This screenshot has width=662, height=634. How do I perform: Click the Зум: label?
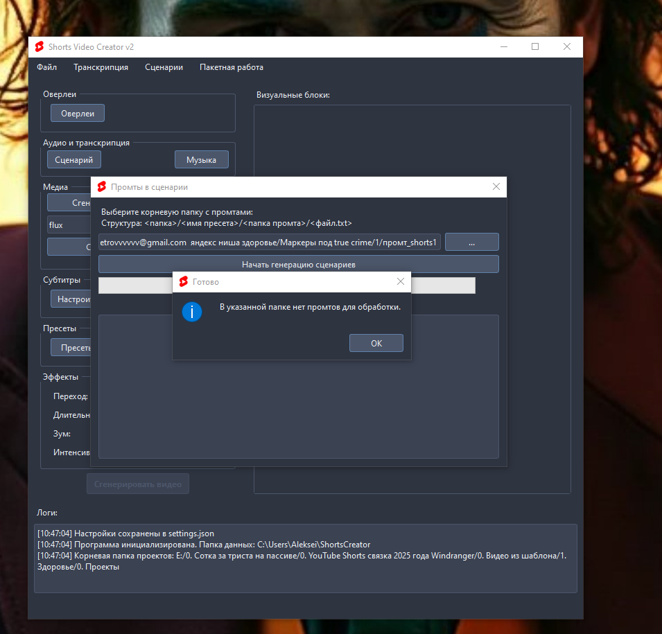point(62,434)
